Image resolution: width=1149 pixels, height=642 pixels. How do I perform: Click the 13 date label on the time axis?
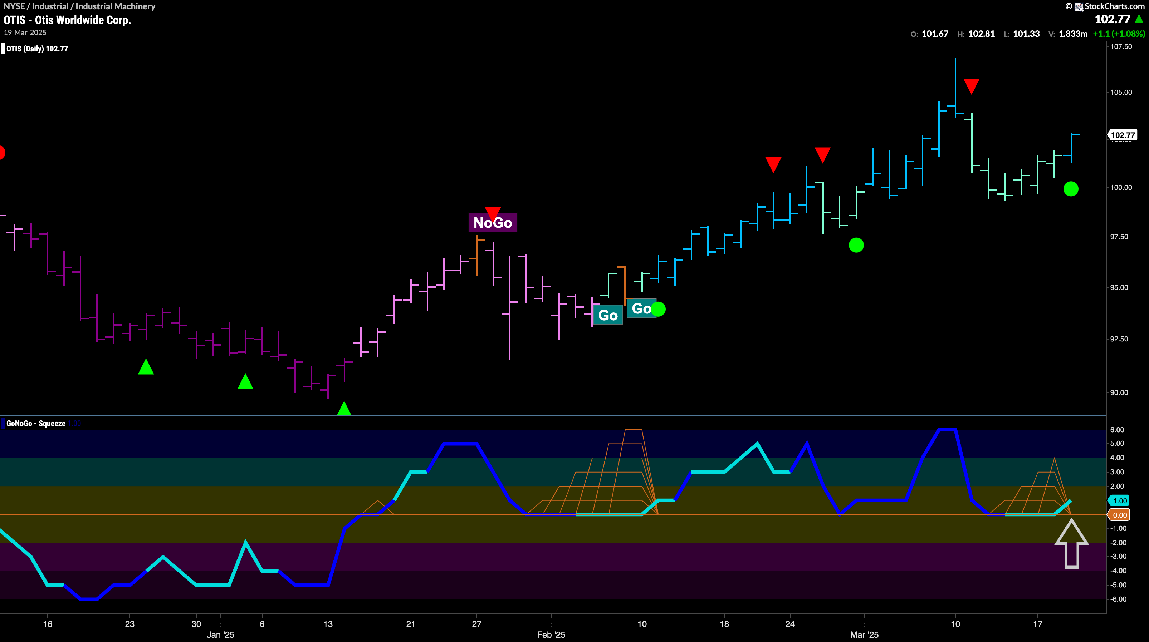(x=328, y=624)
